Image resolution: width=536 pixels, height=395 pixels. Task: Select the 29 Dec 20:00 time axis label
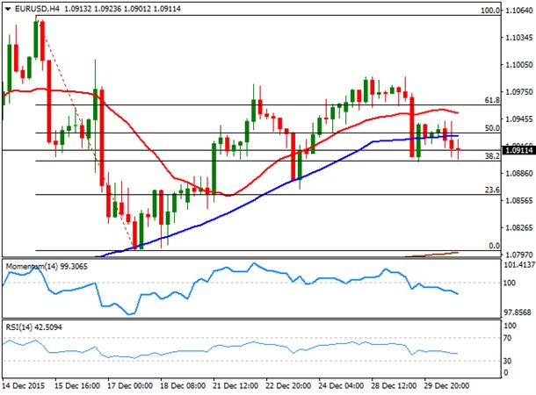447,385
